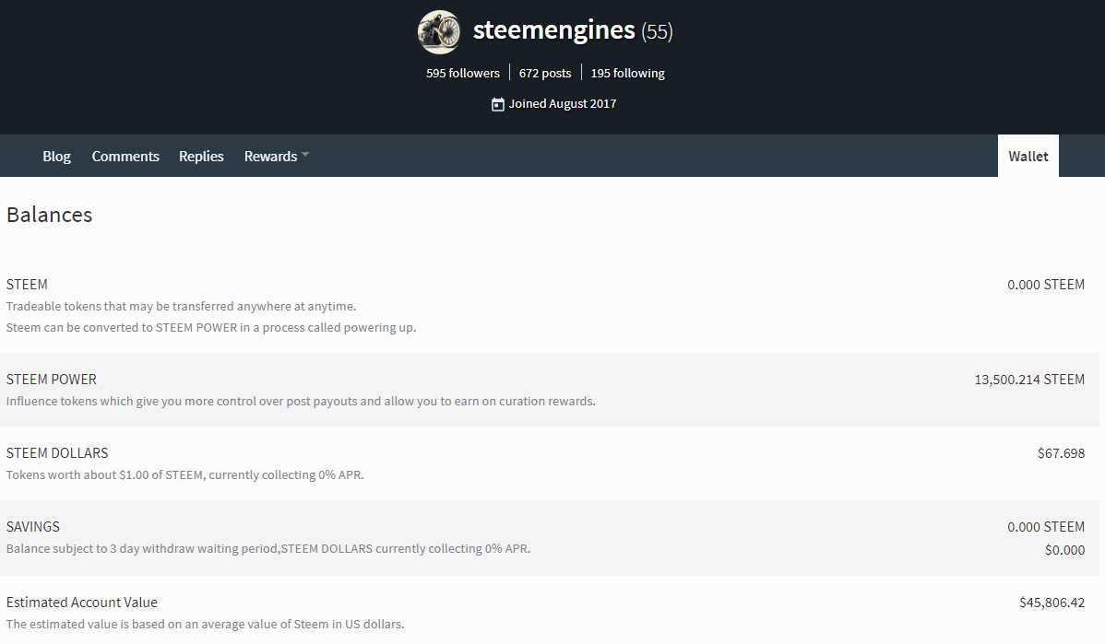The width and height of the screenshot is (1105, 644).
Task: View the 195 following list
Action: 627,73
